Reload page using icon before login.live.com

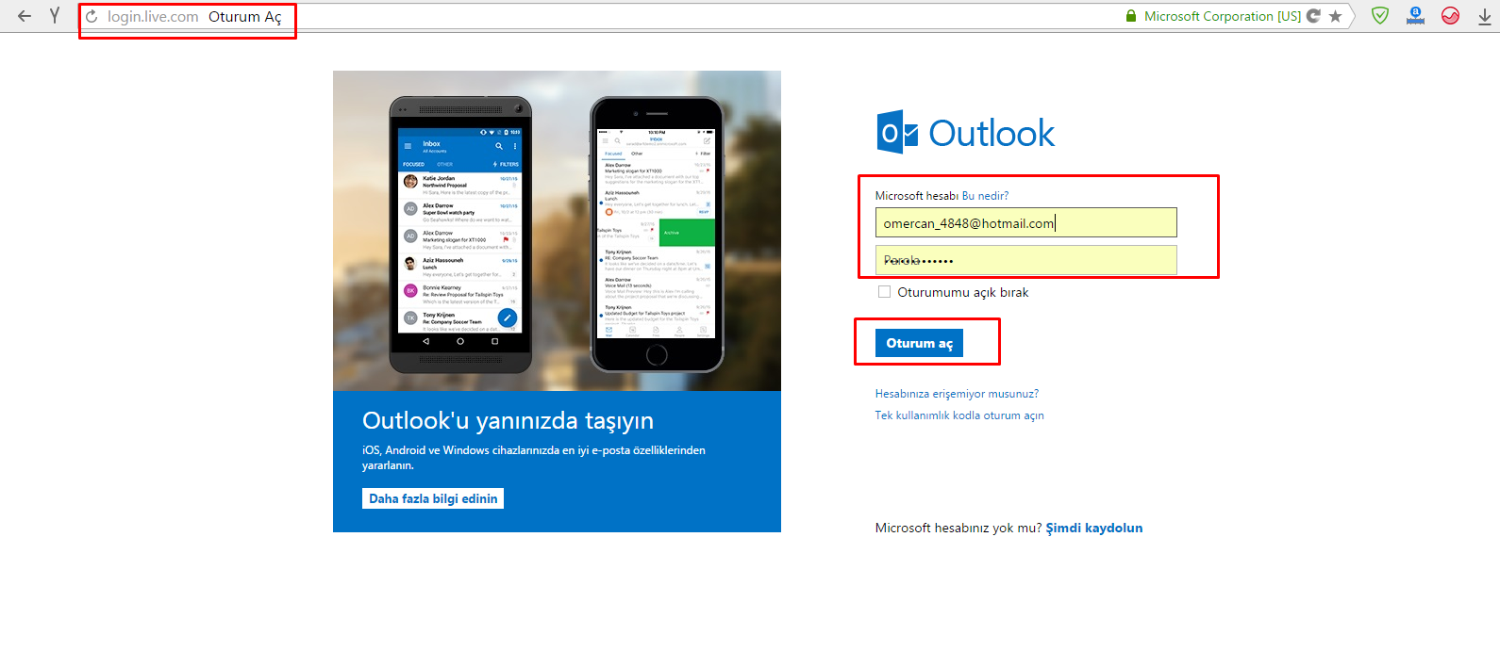[92, 16]
